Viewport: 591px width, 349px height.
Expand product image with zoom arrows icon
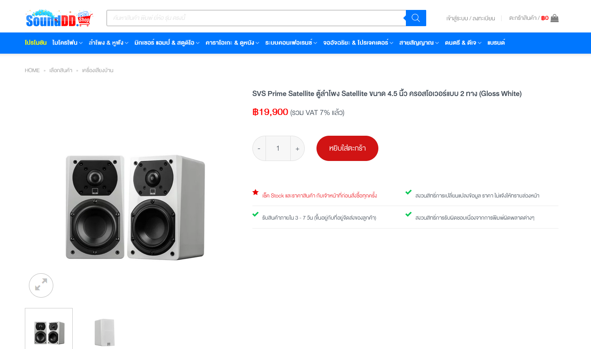(x=41, y=285)
